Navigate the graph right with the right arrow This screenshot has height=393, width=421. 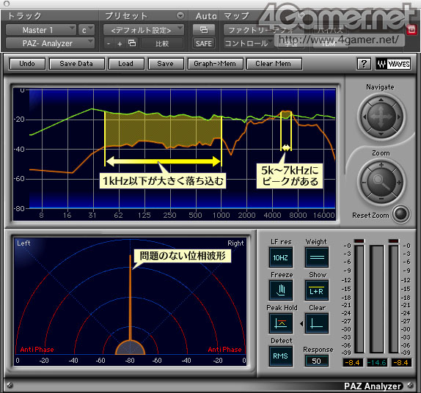tap(398, 117)
